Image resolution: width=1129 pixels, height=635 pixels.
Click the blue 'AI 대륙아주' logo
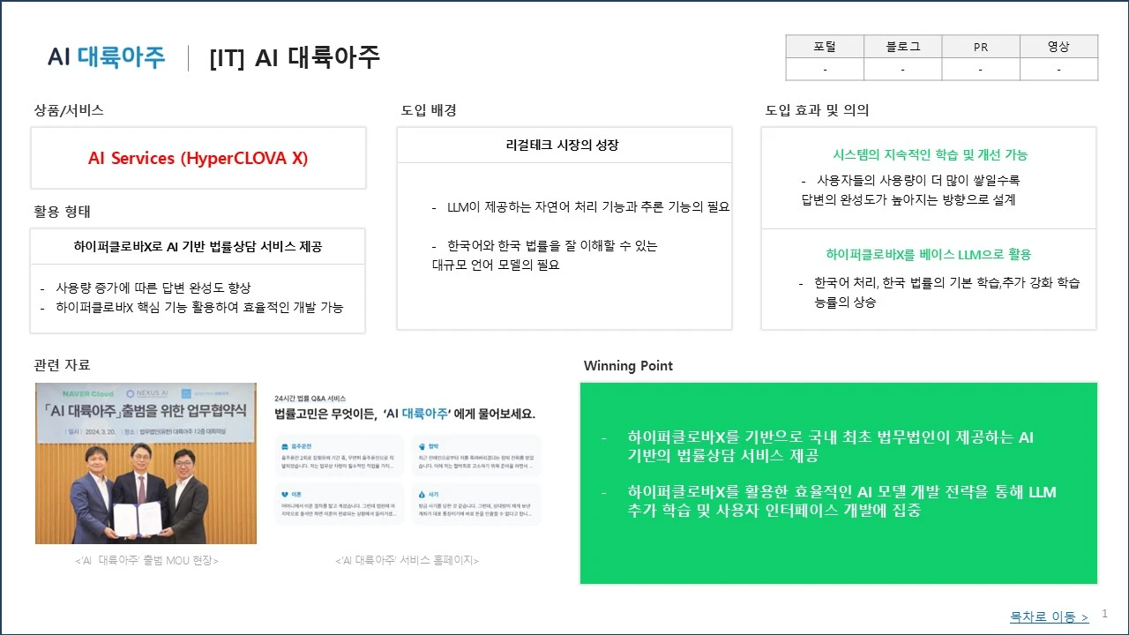coord(107,57)
